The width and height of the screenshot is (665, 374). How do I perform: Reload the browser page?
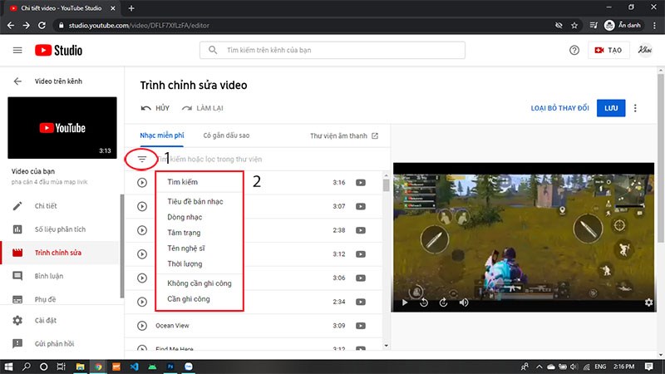pos(42,26)
